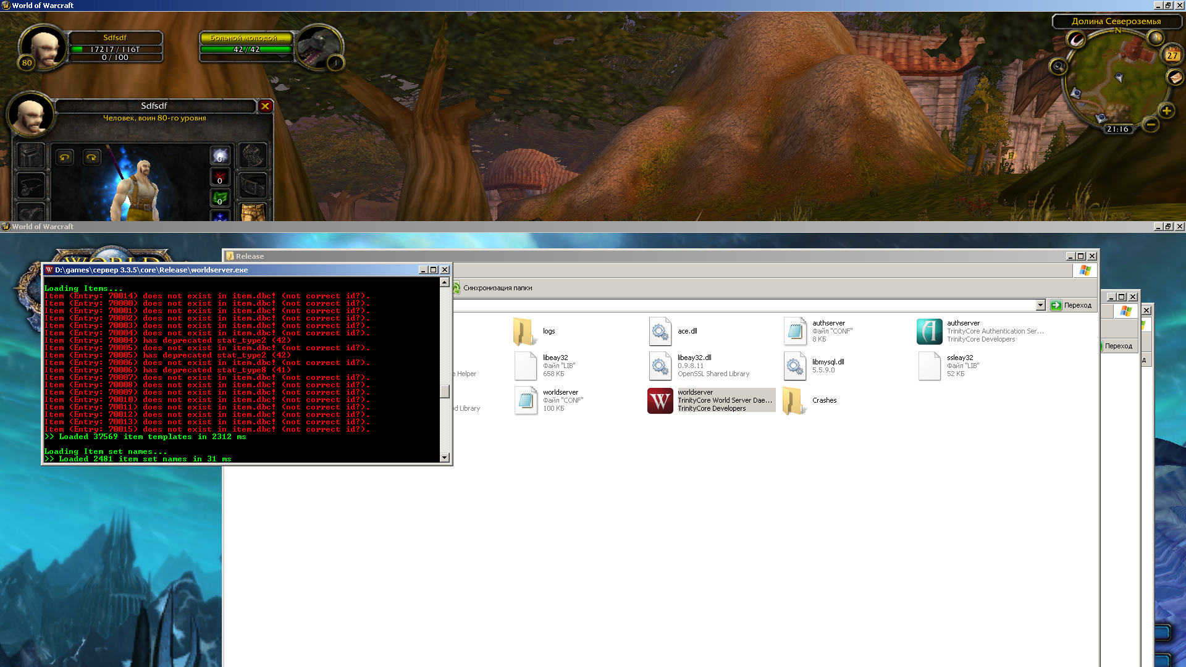This screenshot has height=667, width=1186.
Task: Select the Crashes folder
Action: pos(810,400)
